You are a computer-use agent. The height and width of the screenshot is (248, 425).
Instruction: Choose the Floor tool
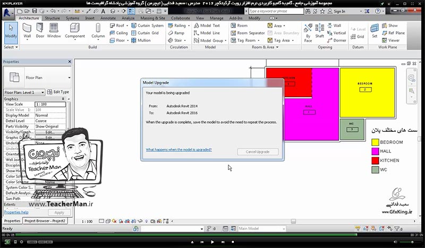[x=117, y=40]
